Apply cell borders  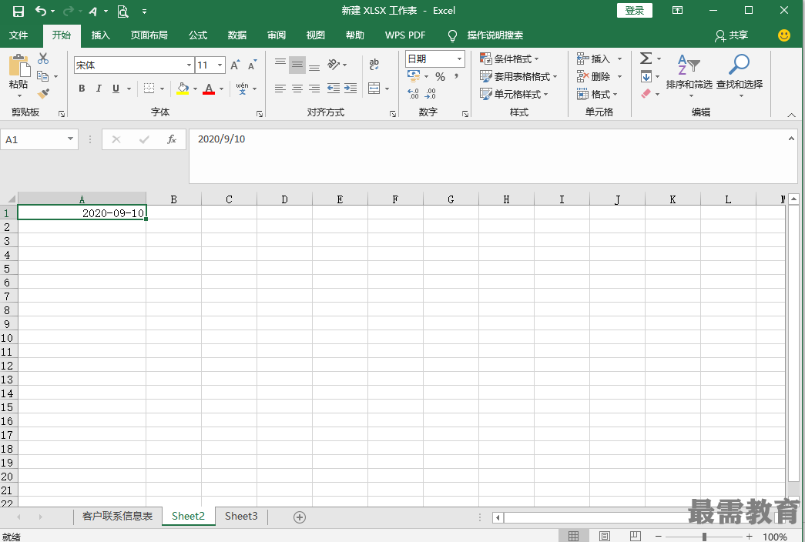point(149,89)
